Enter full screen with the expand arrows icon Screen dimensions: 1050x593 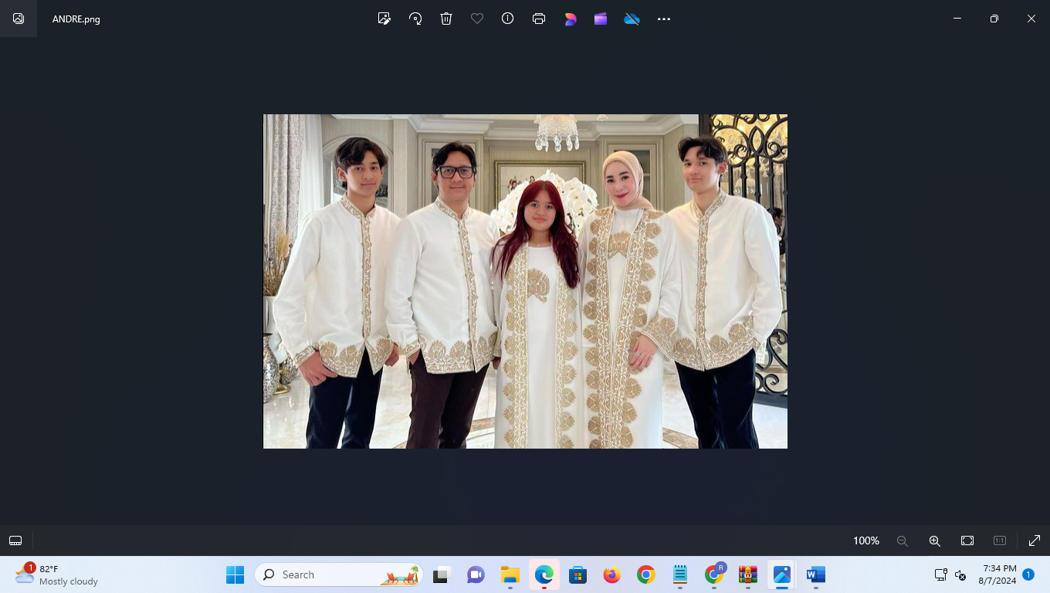(x=1035, y=540)
